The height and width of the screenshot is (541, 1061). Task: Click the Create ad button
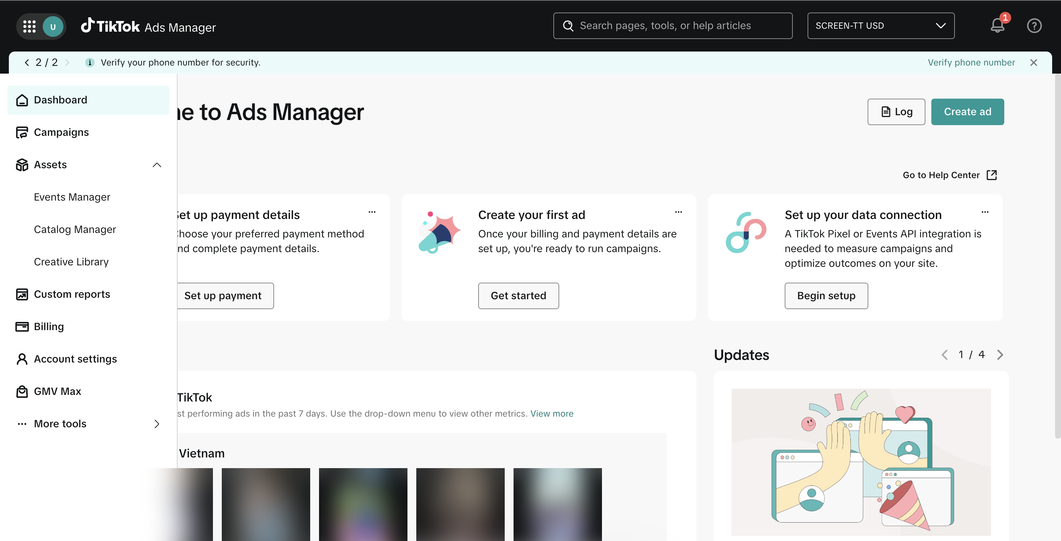[x=967, y=112]
